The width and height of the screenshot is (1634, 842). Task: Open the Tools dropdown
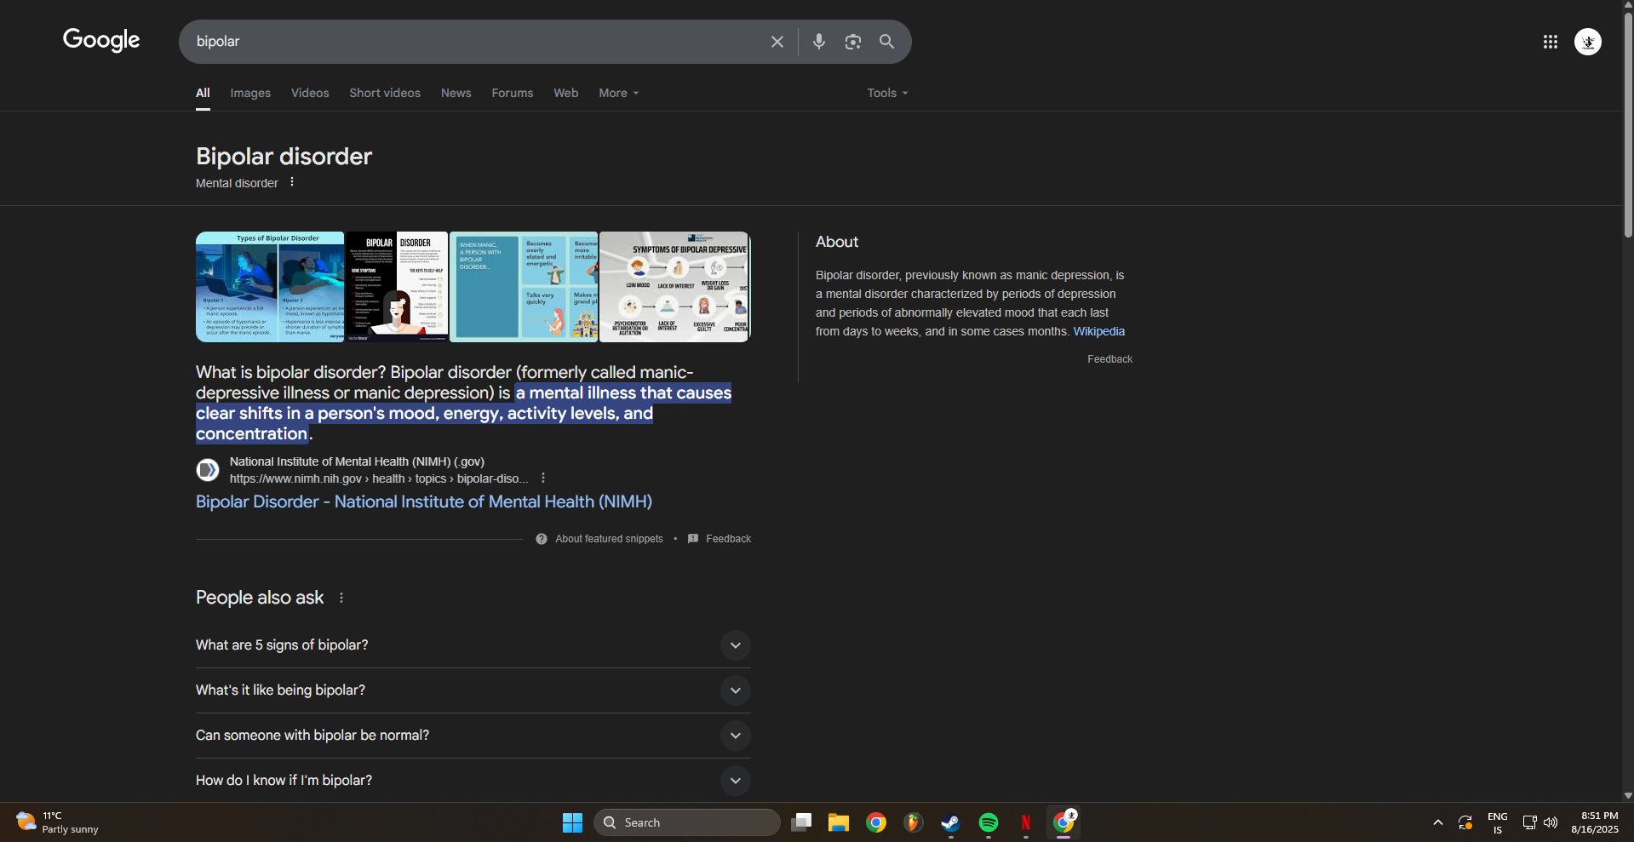pyautogui.click(x=887, y=93)
